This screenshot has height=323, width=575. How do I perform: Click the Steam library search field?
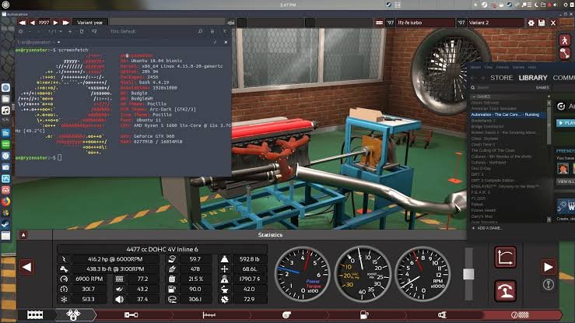point(505,88)
